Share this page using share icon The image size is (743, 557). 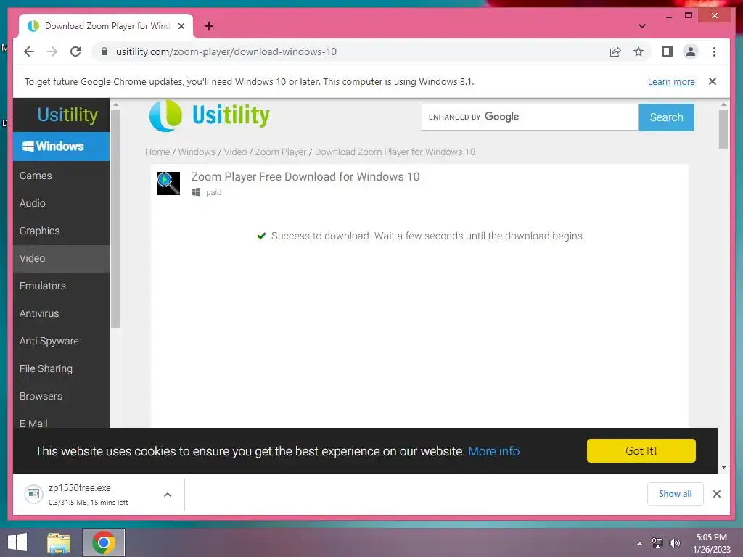click(x=615, y=51)
